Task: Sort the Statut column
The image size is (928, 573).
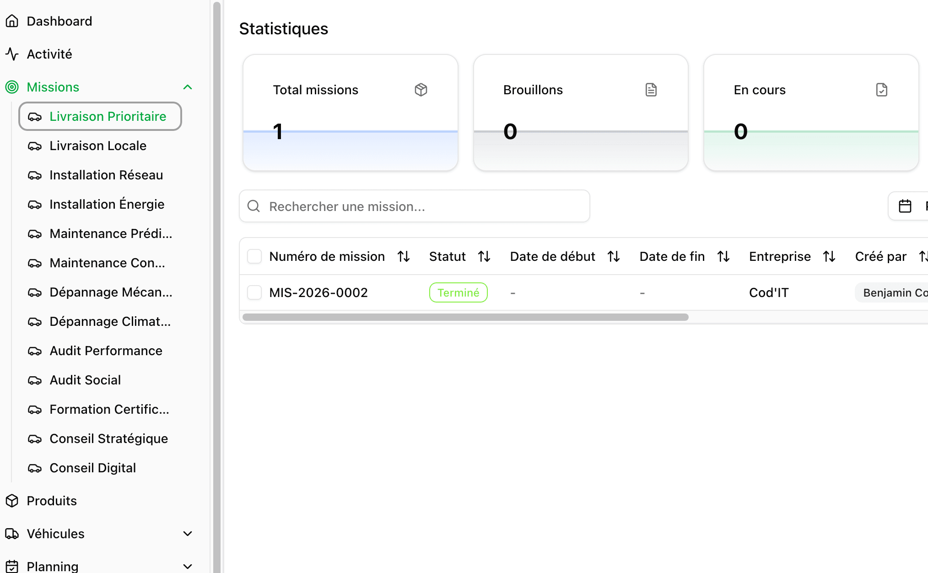Action: (484, 256)
